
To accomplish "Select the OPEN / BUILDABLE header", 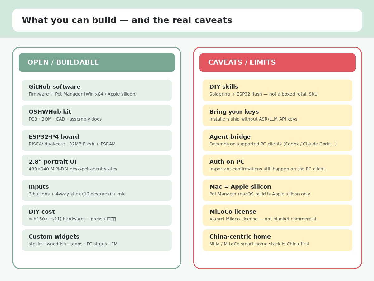I will [97, 62].
